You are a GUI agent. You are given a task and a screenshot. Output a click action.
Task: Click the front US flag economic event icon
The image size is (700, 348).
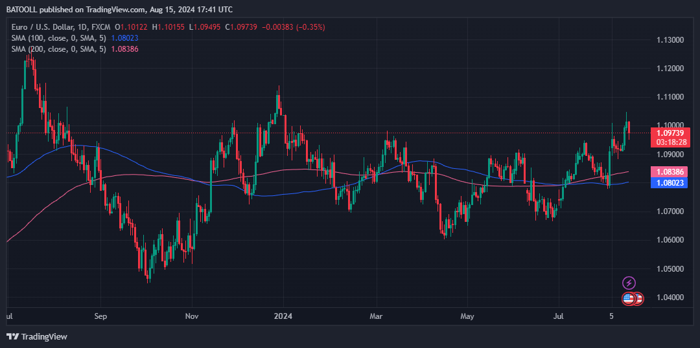click(x=628, y=298)
